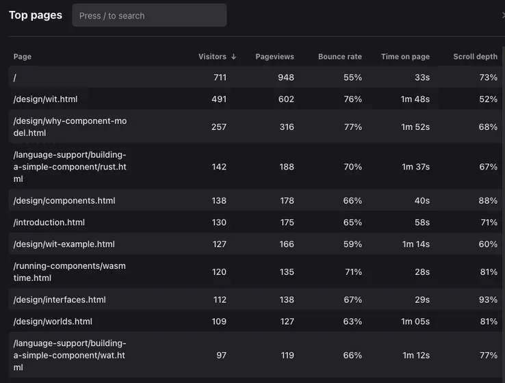The height and width of the screenshot is (383, 505).
Task: Click the Page column header
Action: 23,57
